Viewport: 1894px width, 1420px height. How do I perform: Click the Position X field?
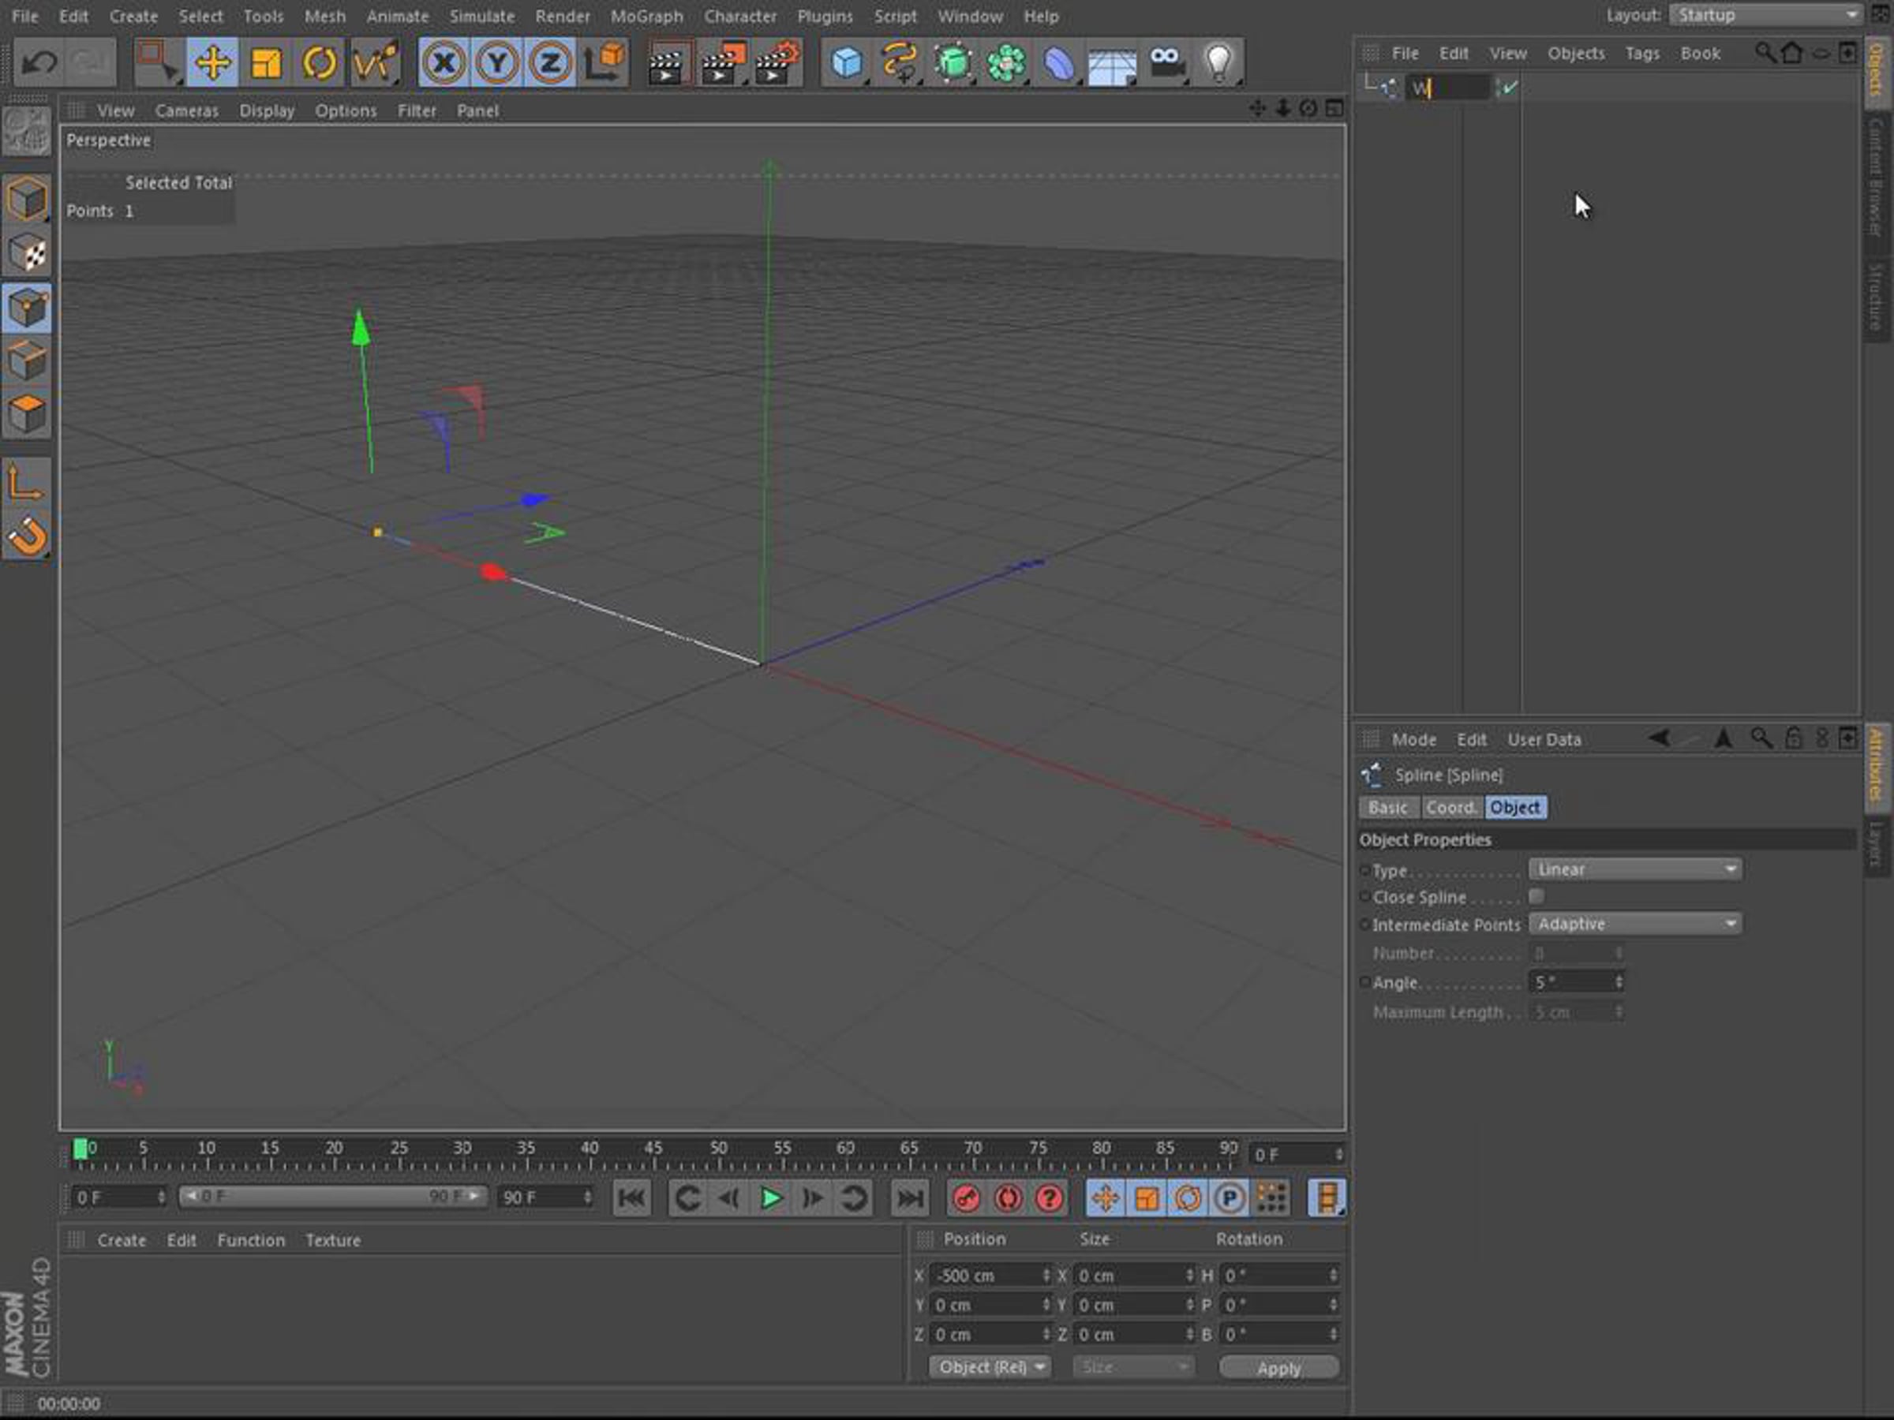click(x=990, y=1276)
